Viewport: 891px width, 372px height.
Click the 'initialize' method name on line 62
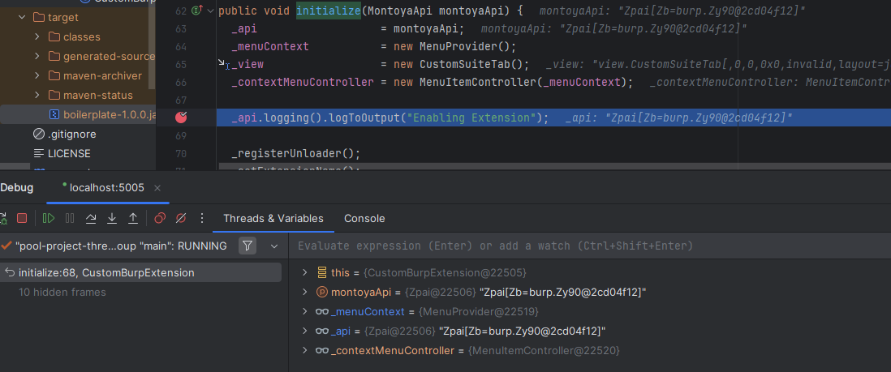[x=329, y=11]
